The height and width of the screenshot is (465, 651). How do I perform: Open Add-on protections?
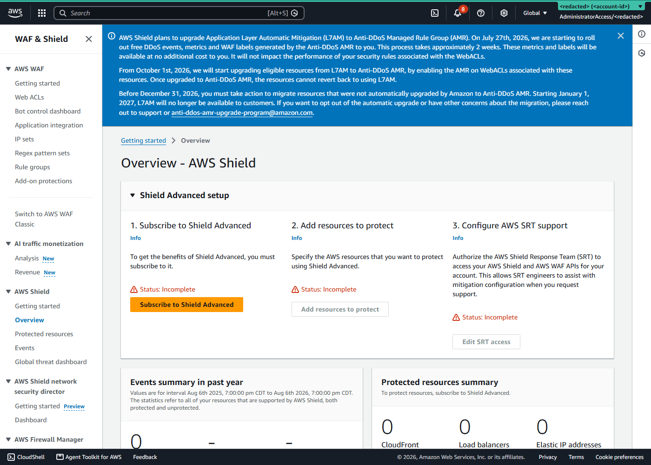pos(43,181)
